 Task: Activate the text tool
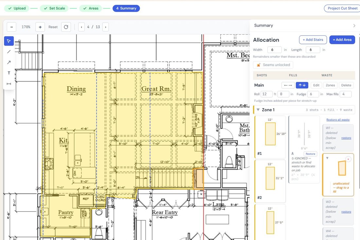tap(9, 73)
